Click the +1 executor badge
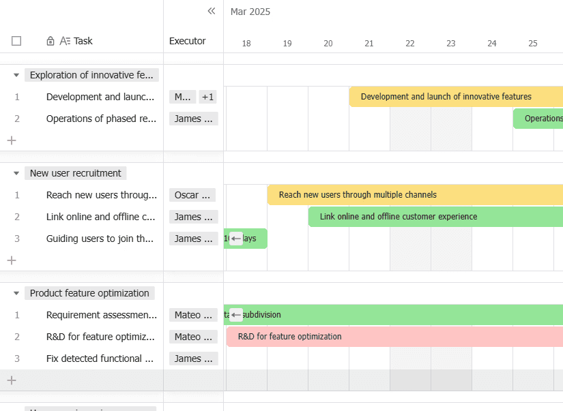Viewport: 563px width, 411px height. click(207, 97)
